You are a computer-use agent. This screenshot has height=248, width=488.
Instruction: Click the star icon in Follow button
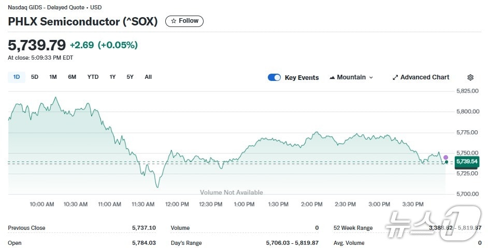pyautogui.click(x=174, y=21)
